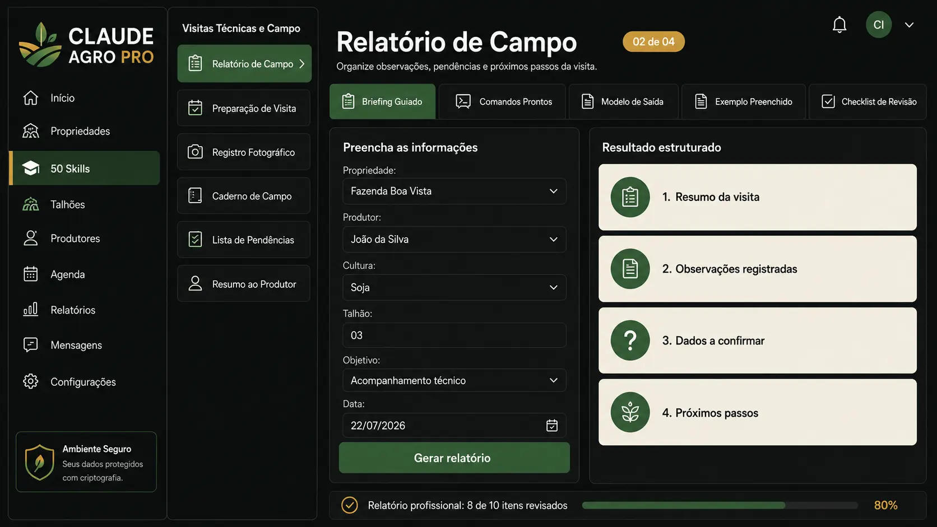This screenshot has width=937, height=527.
Task: Click the Talhão input field
Action: 454,335
